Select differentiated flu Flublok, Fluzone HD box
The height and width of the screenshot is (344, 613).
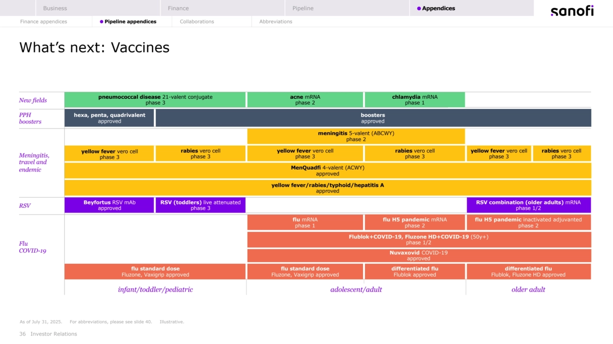[x=529, y=271]
